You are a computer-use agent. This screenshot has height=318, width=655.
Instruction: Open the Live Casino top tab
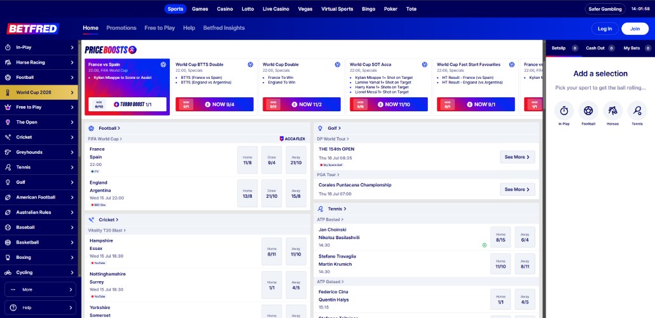276,9
